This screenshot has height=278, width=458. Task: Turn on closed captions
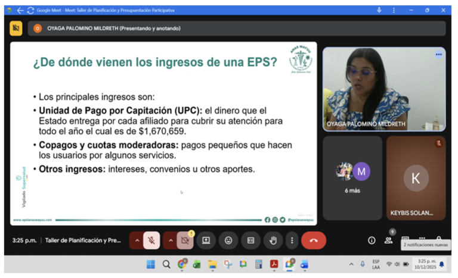[x=251, y=240]
